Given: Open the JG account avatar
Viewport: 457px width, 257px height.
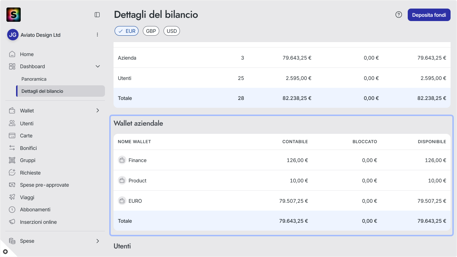Looking at the screenshot, I should [x=13, y=35].
